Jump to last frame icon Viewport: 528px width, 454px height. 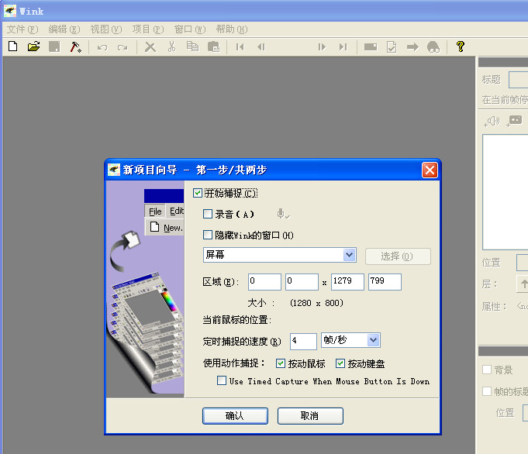click(343, 46)
